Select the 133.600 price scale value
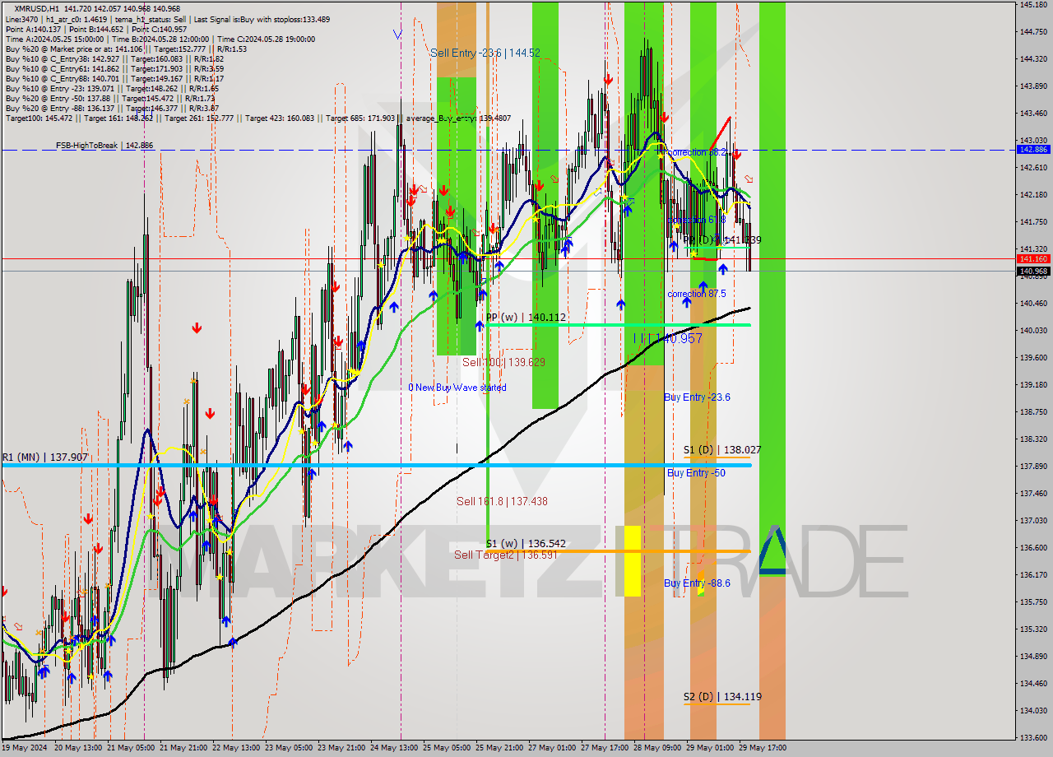Screen dimensions: 1053x757 click(x=1032, y=737)
